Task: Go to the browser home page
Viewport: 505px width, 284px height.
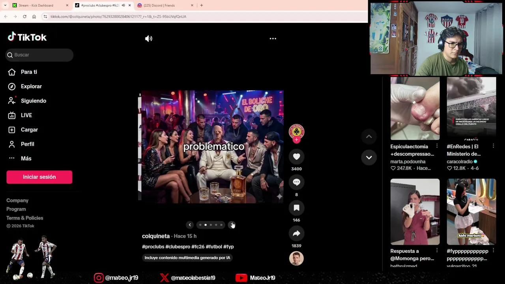Action: pos(34,17)
